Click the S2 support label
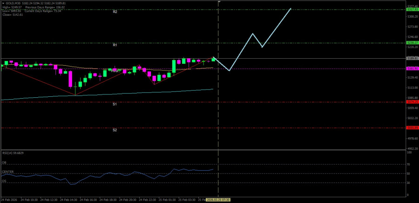 pyautogui.click(x=115, y=130)
